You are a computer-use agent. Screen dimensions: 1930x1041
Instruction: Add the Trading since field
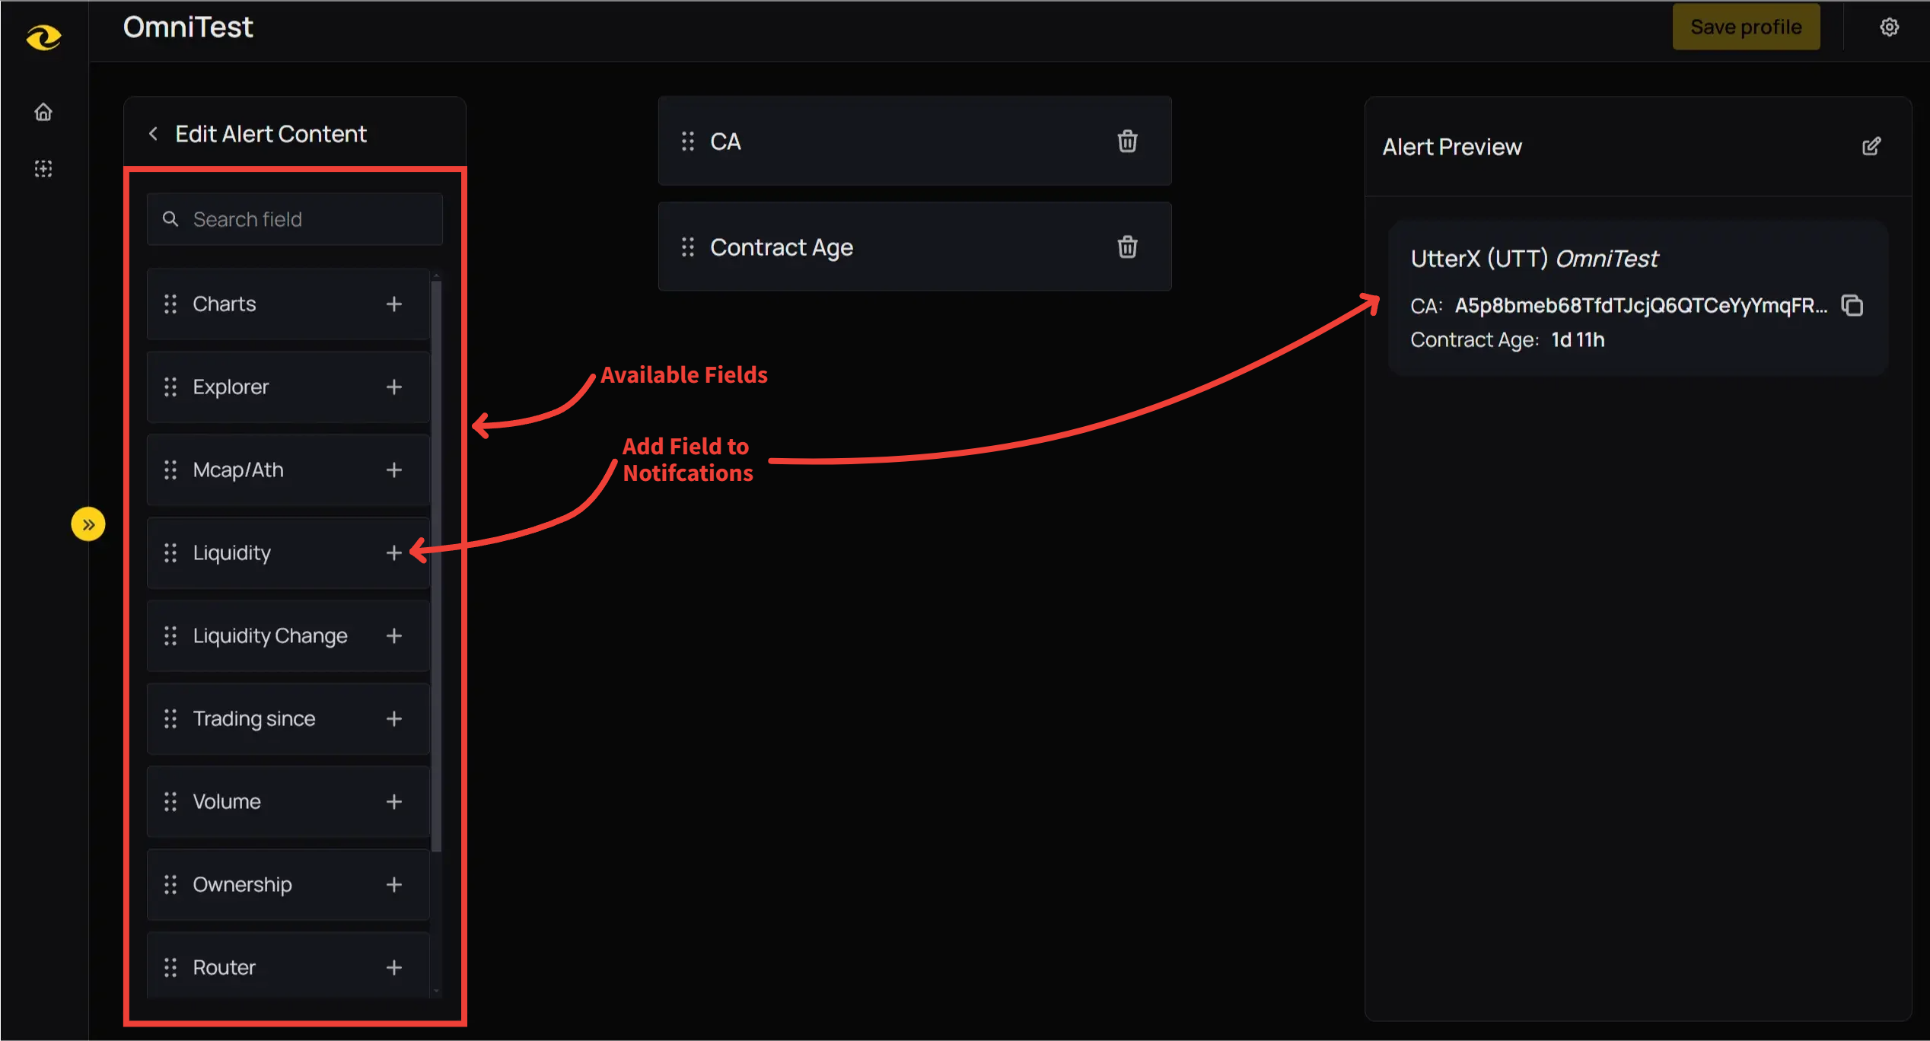[x=393, y=718]
